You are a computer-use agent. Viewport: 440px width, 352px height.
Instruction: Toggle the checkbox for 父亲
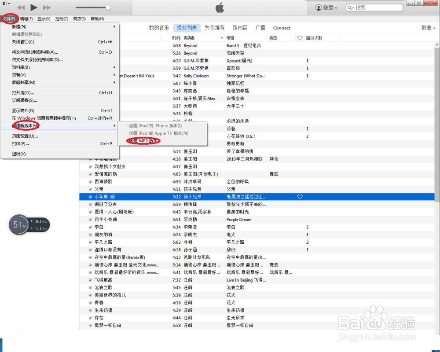click(90, 189)
